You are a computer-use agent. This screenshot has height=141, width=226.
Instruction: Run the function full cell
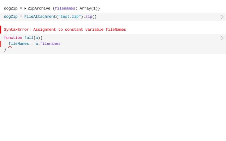[x=222, y=38]
